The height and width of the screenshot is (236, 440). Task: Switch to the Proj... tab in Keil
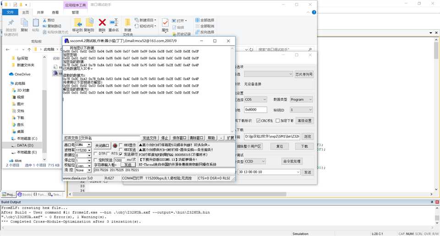[x=9, y=194]
